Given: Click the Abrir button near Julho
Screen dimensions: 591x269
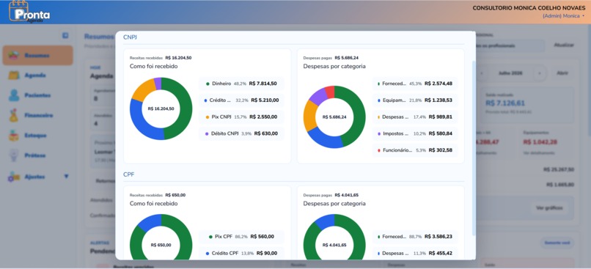Looking at the screenshot, I should [562, 73].
